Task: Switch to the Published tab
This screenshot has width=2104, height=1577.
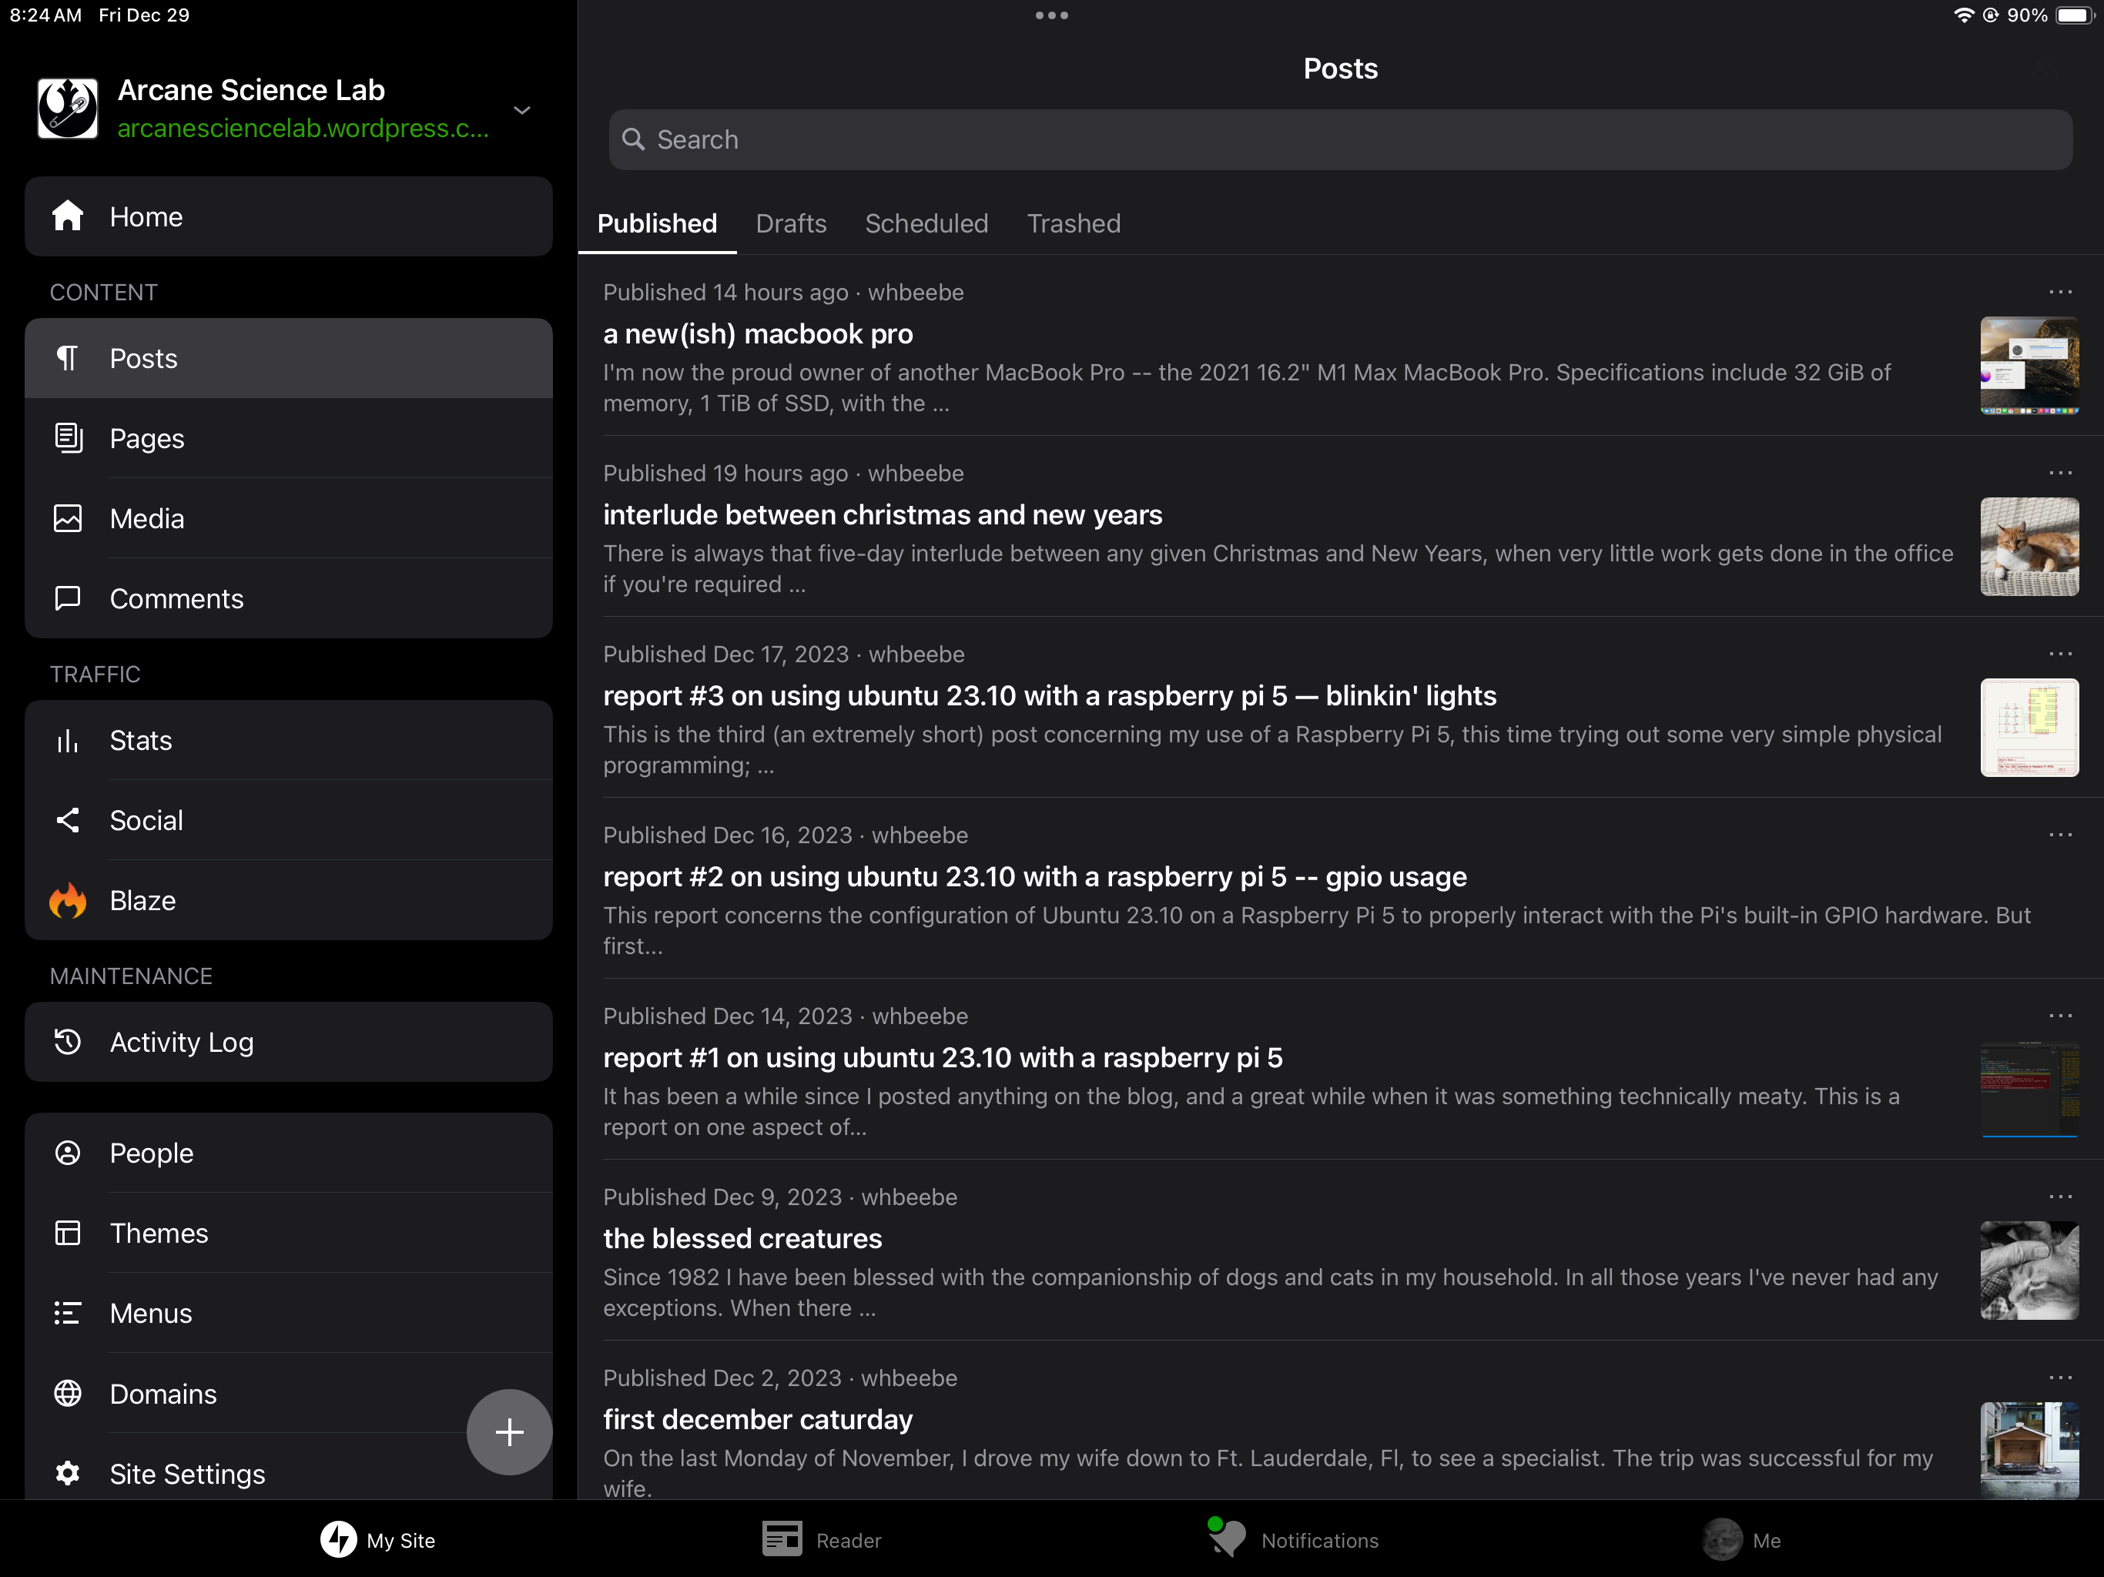Action: click(656, 223)
